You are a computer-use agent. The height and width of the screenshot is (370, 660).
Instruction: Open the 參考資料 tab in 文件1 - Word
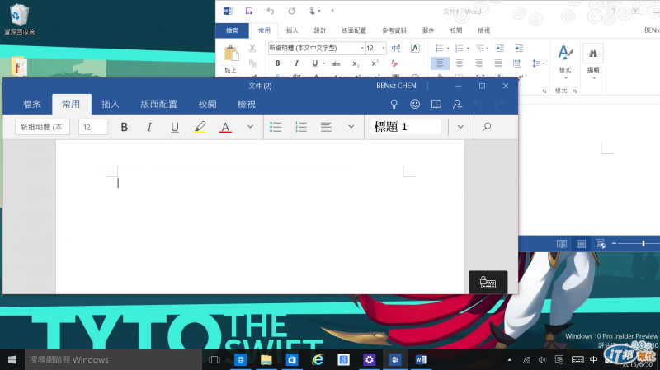click(394, 30)
